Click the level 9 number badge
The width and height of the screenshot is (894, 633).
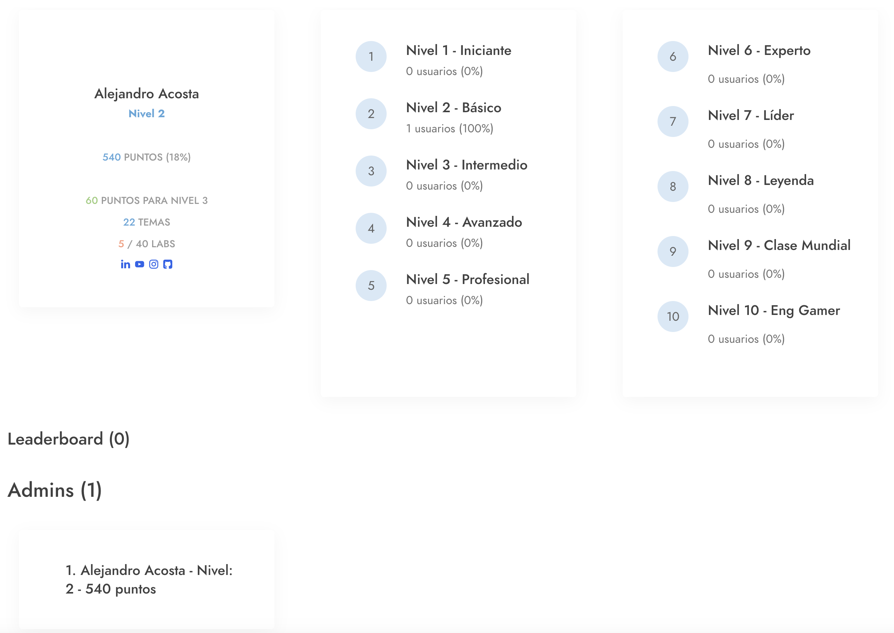tap(673, 251)
